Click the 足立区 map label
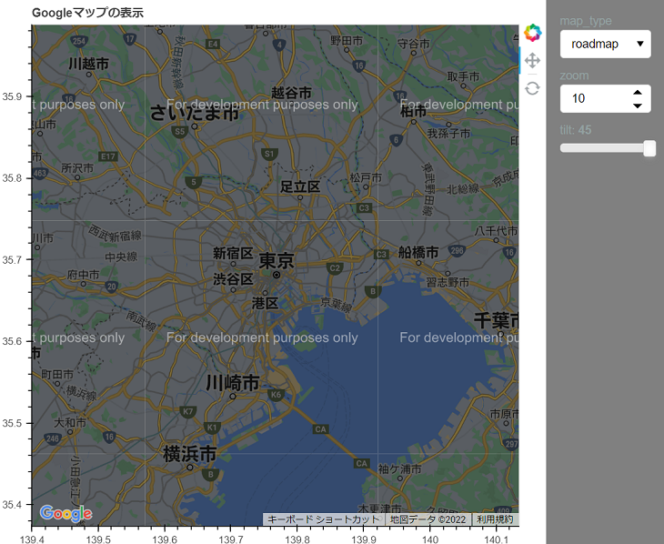 [300, 186]
